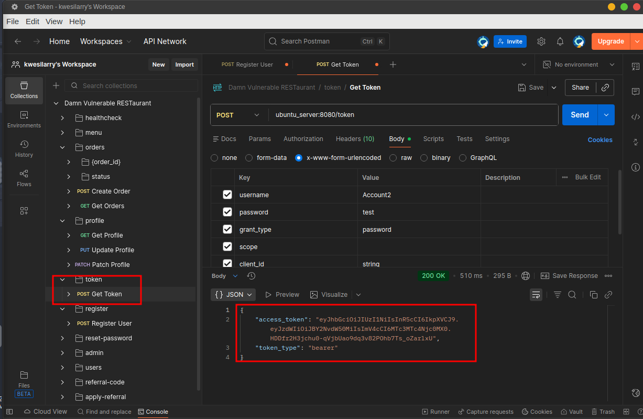Collapse the token folder in the collection
This screenshot has width=643, height=419.
tap(62, 279)
